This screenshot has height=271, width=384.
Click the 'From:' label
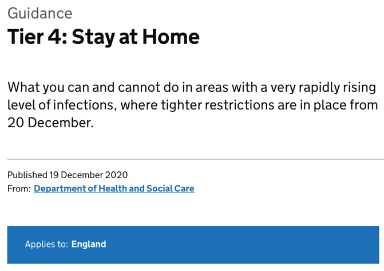coord(18,188)
